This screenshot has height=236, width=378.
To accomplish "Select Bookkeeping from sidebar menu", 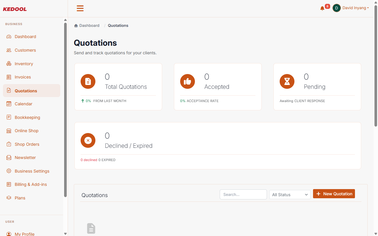I will click(x=32, y=117).
